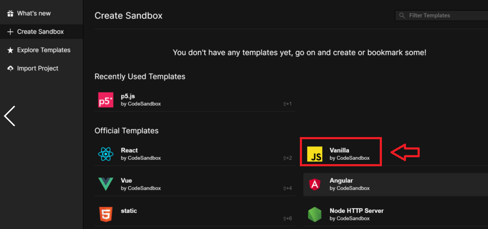This screenshot has width=488, height=229.
Task: Choose the Angular template name
Action: [341, 180]
